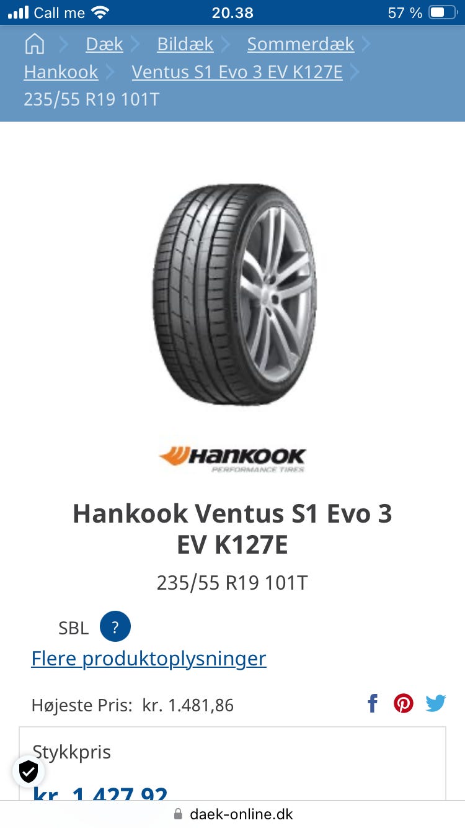This screenshot has width=465, height=828.
Task: Tap the clock time in status bar
Action: (232, 12)
